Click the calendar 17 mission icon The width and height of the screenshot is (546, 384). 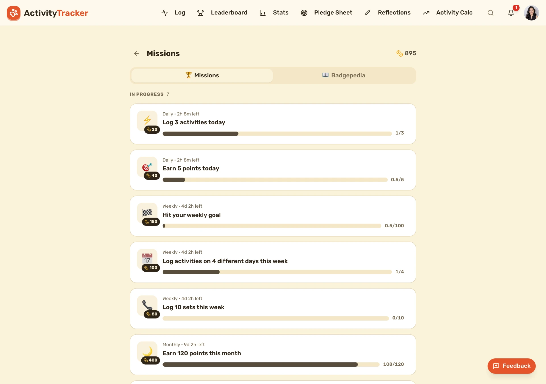147,258
